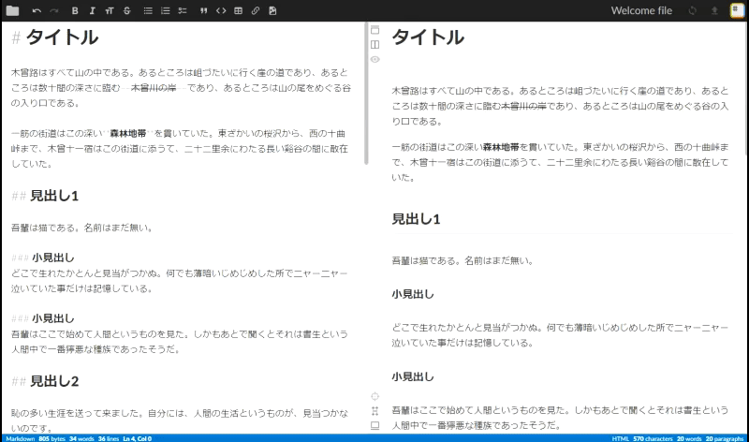Apply Bold formatting
Viewport: 749px width, 442px height.
coord(75,10)
